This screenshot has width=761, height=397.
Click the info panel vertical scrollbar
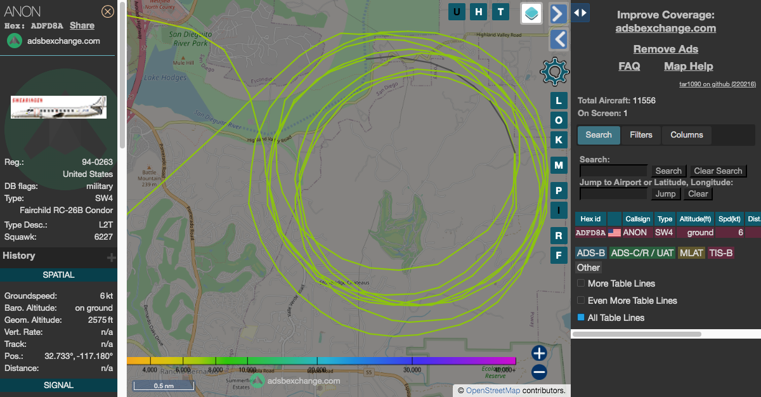tap(122, 76)
